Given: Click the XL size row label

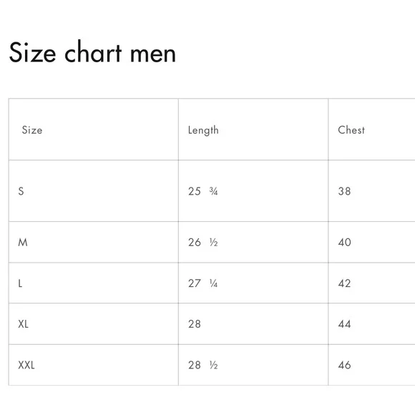Looking at the screenshot, I should tap(24, 324).
